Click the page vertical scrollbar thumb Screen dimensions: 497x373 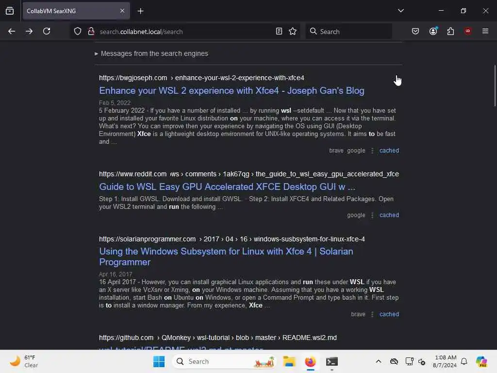(495, 85)
